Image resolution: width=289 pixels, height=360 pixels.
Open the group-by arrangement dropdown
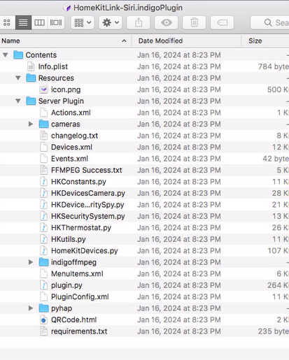[83, 22]
